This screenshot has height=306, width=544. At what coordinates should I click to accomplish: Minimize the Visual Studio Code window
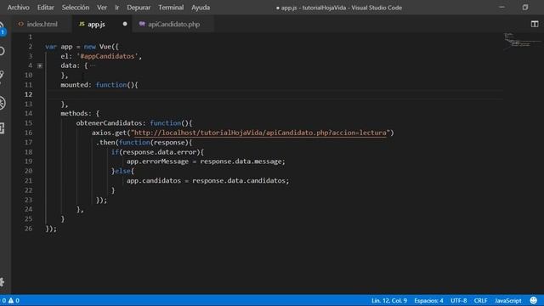501,8
